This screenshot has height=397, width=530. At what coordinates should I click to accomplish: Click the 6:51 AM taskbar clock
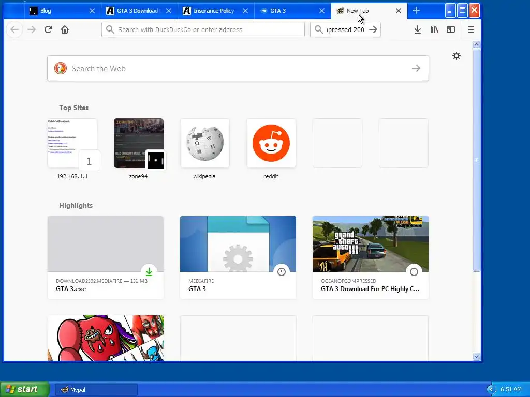(511, 390)
